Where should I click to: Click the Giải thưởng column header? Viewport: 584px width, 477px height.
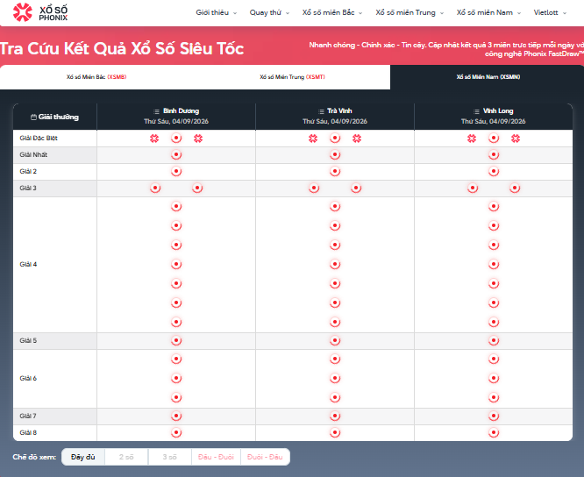[x=54, y=117]
